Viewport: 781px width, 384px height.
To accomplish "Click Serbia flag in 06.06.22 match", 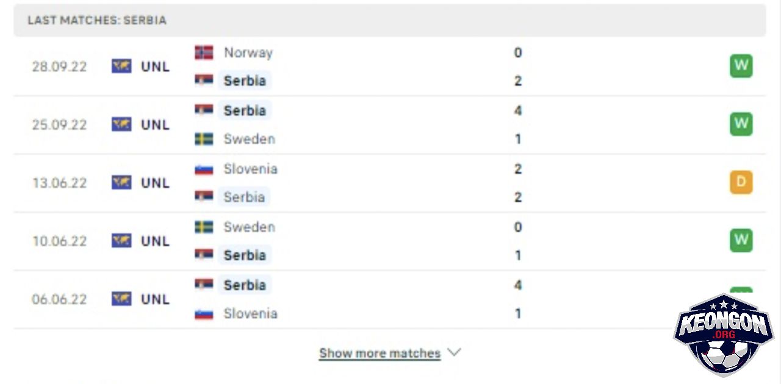I will pyautogui.click(x=204, y=285).
